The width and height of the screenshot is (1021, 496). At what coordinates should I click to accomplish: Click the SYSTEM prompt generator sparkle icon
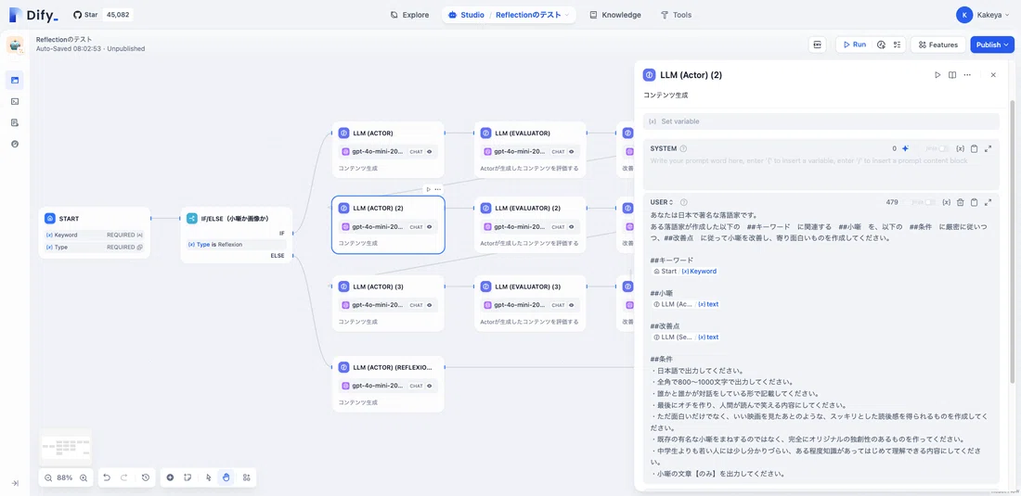[905, 148]
